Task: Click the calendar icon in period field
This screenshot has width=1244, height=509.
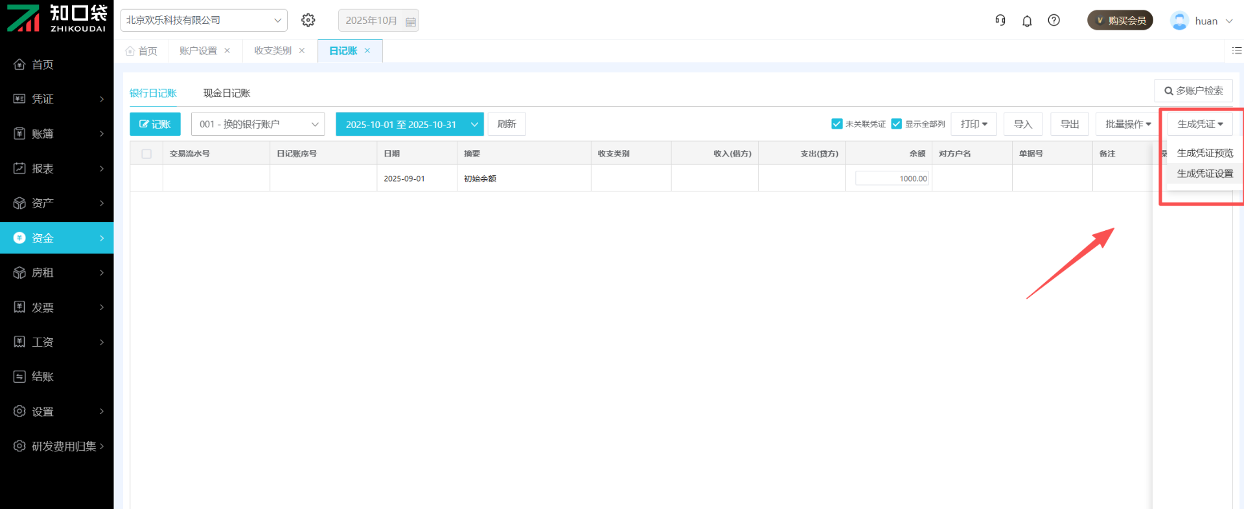Action: click(410, 21)
